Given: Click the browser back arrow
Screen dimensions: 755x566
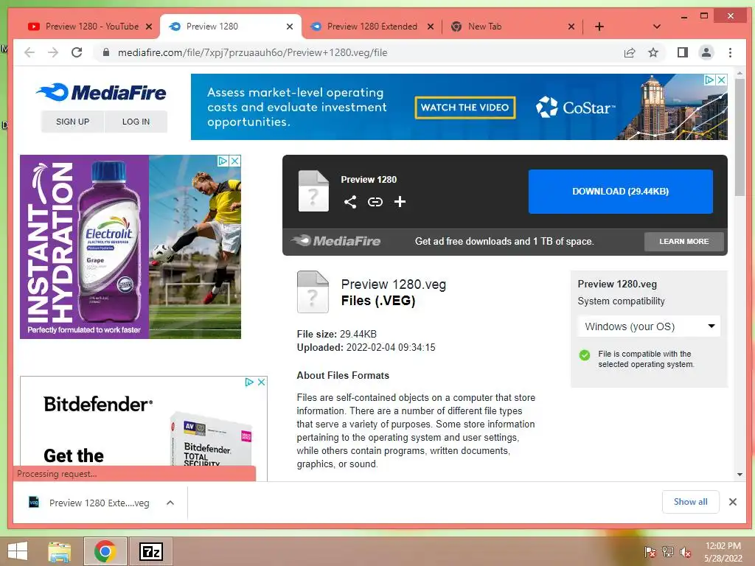Looking at the screenshot, I should point(29,52).
